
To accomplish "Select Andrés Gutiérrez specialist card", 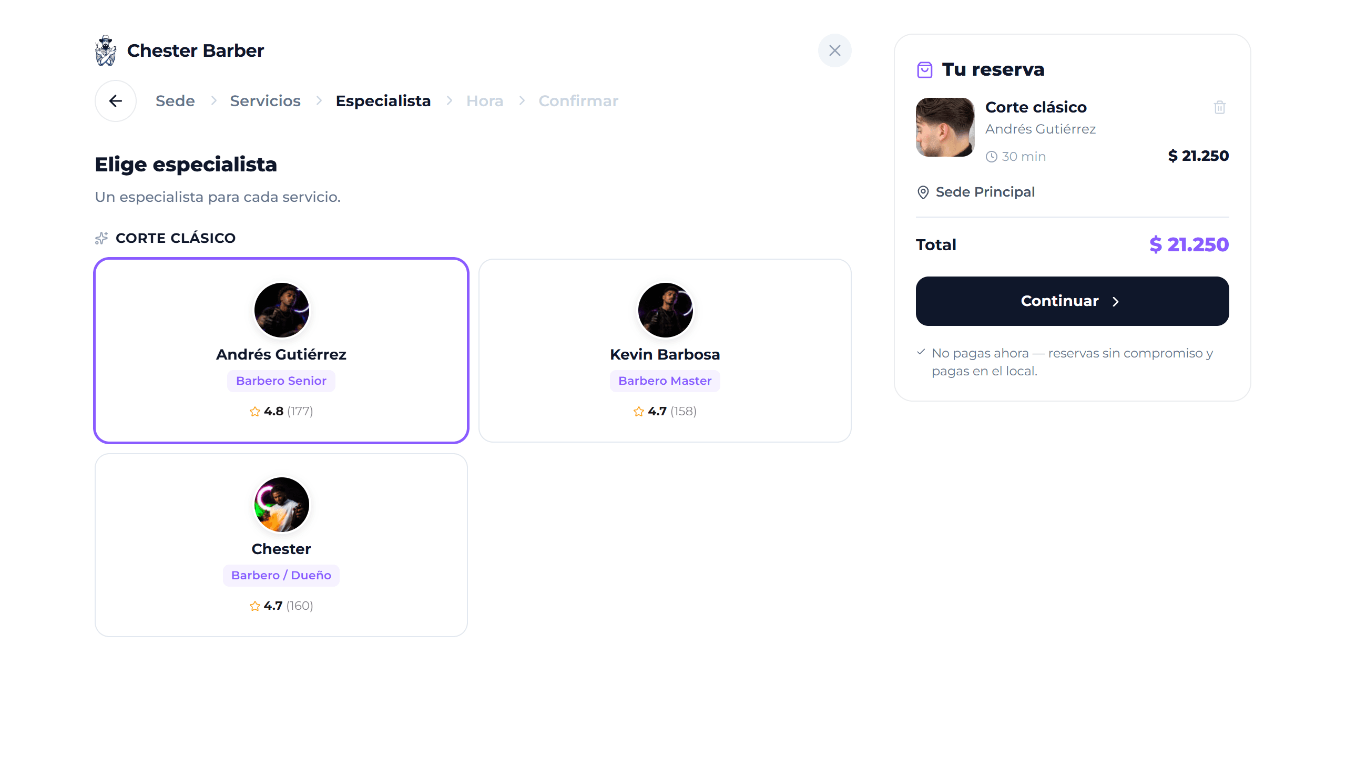I will click(x=281, y=351).
